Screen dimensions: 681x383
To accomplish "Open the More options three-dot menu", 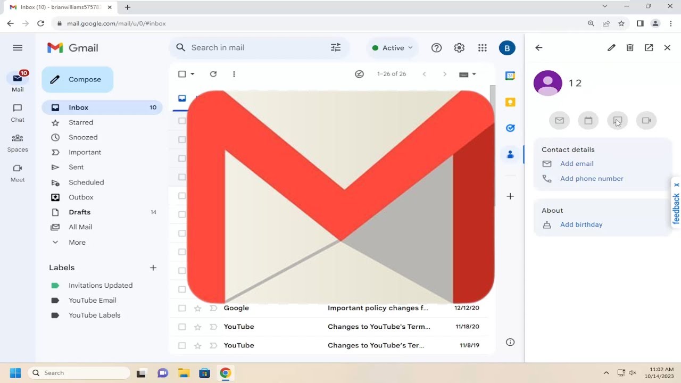I will point(234,74).
